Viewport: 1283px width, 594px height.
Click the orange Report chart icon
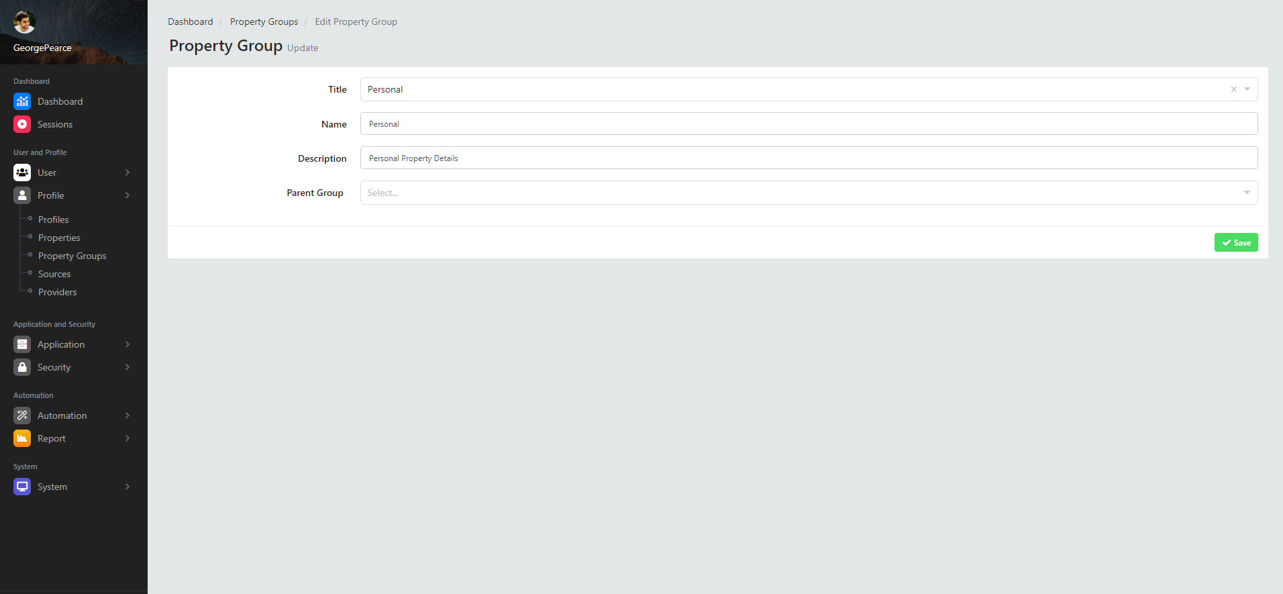(x=22, y=438)
